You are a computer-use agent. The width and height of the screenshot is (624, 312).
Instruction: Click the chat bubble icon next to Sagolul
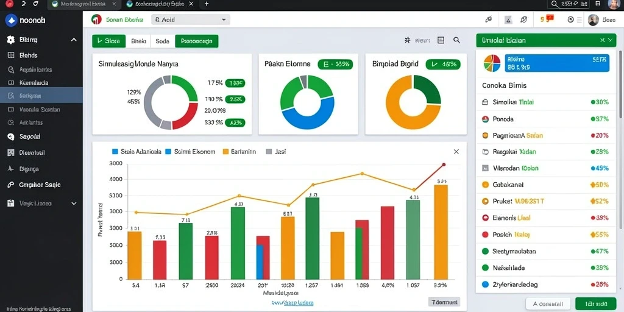click(x=11, y=136)
